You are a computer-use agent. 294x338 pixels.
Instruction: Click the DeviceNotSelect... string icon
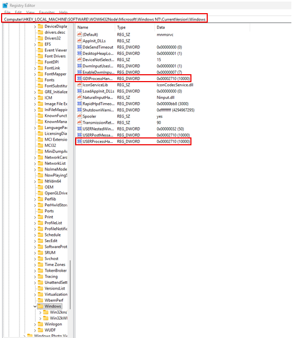pos(79,59)
